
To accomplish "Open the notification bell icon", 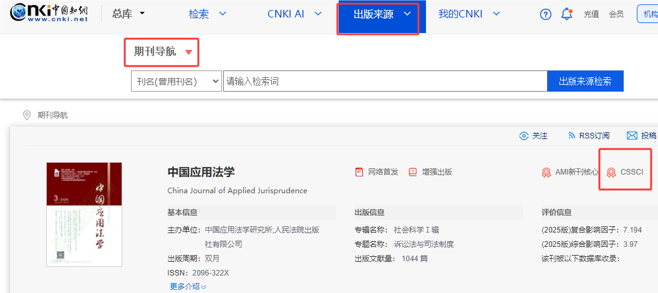I will (566, 14).
